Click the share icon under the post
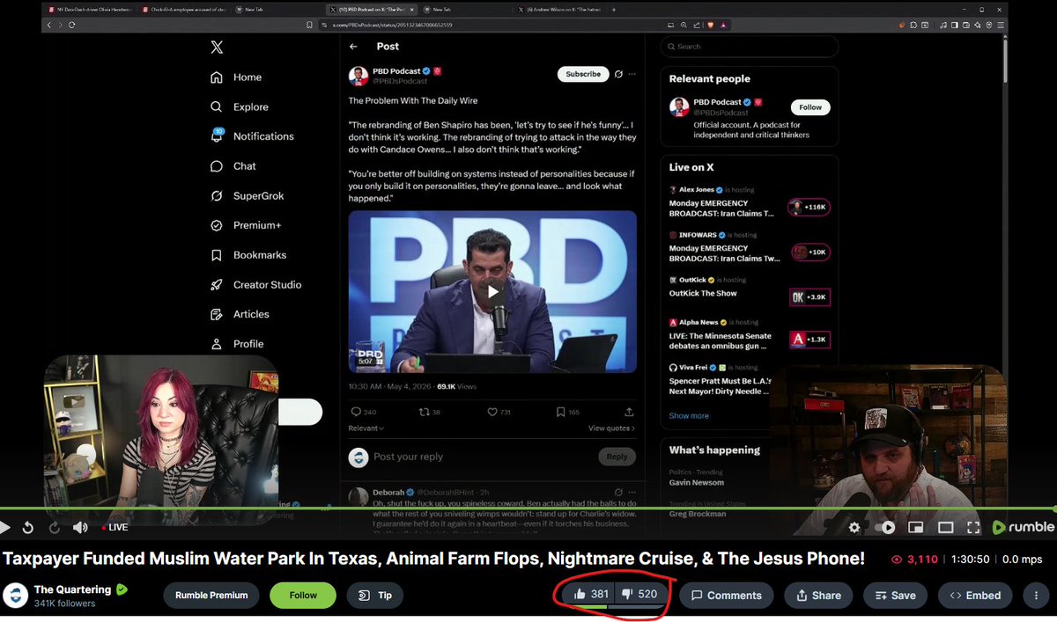This screenshot has width=1057, height=622. [x=629, y=412]
